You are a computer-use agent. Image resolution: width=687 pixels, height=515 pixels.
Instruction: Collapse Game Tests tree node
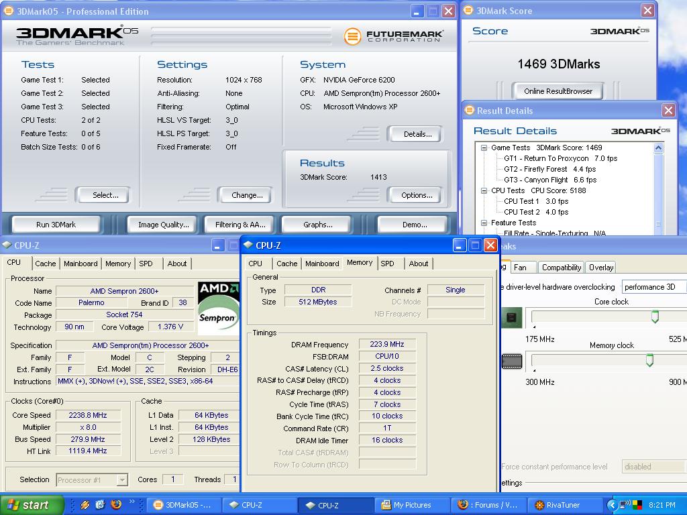click(484, 148)
